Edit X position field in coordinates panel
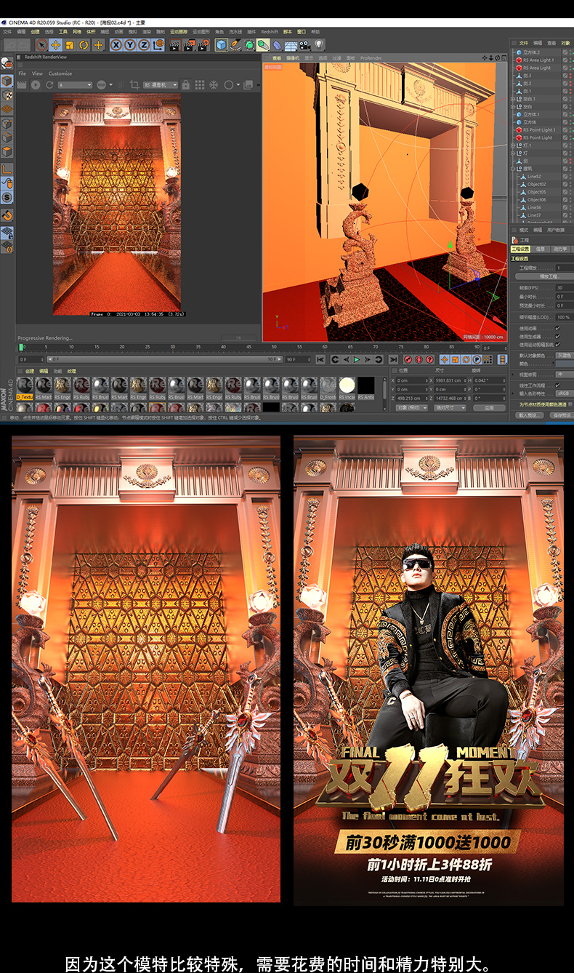This screenshot has height=973, width=574. click(411, 380)
